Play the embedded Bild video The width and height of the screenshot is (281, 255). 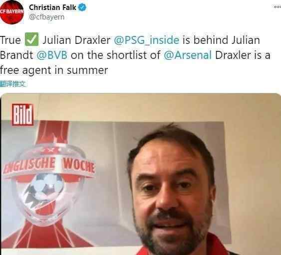pyautogui.click(x=141, y=174)
